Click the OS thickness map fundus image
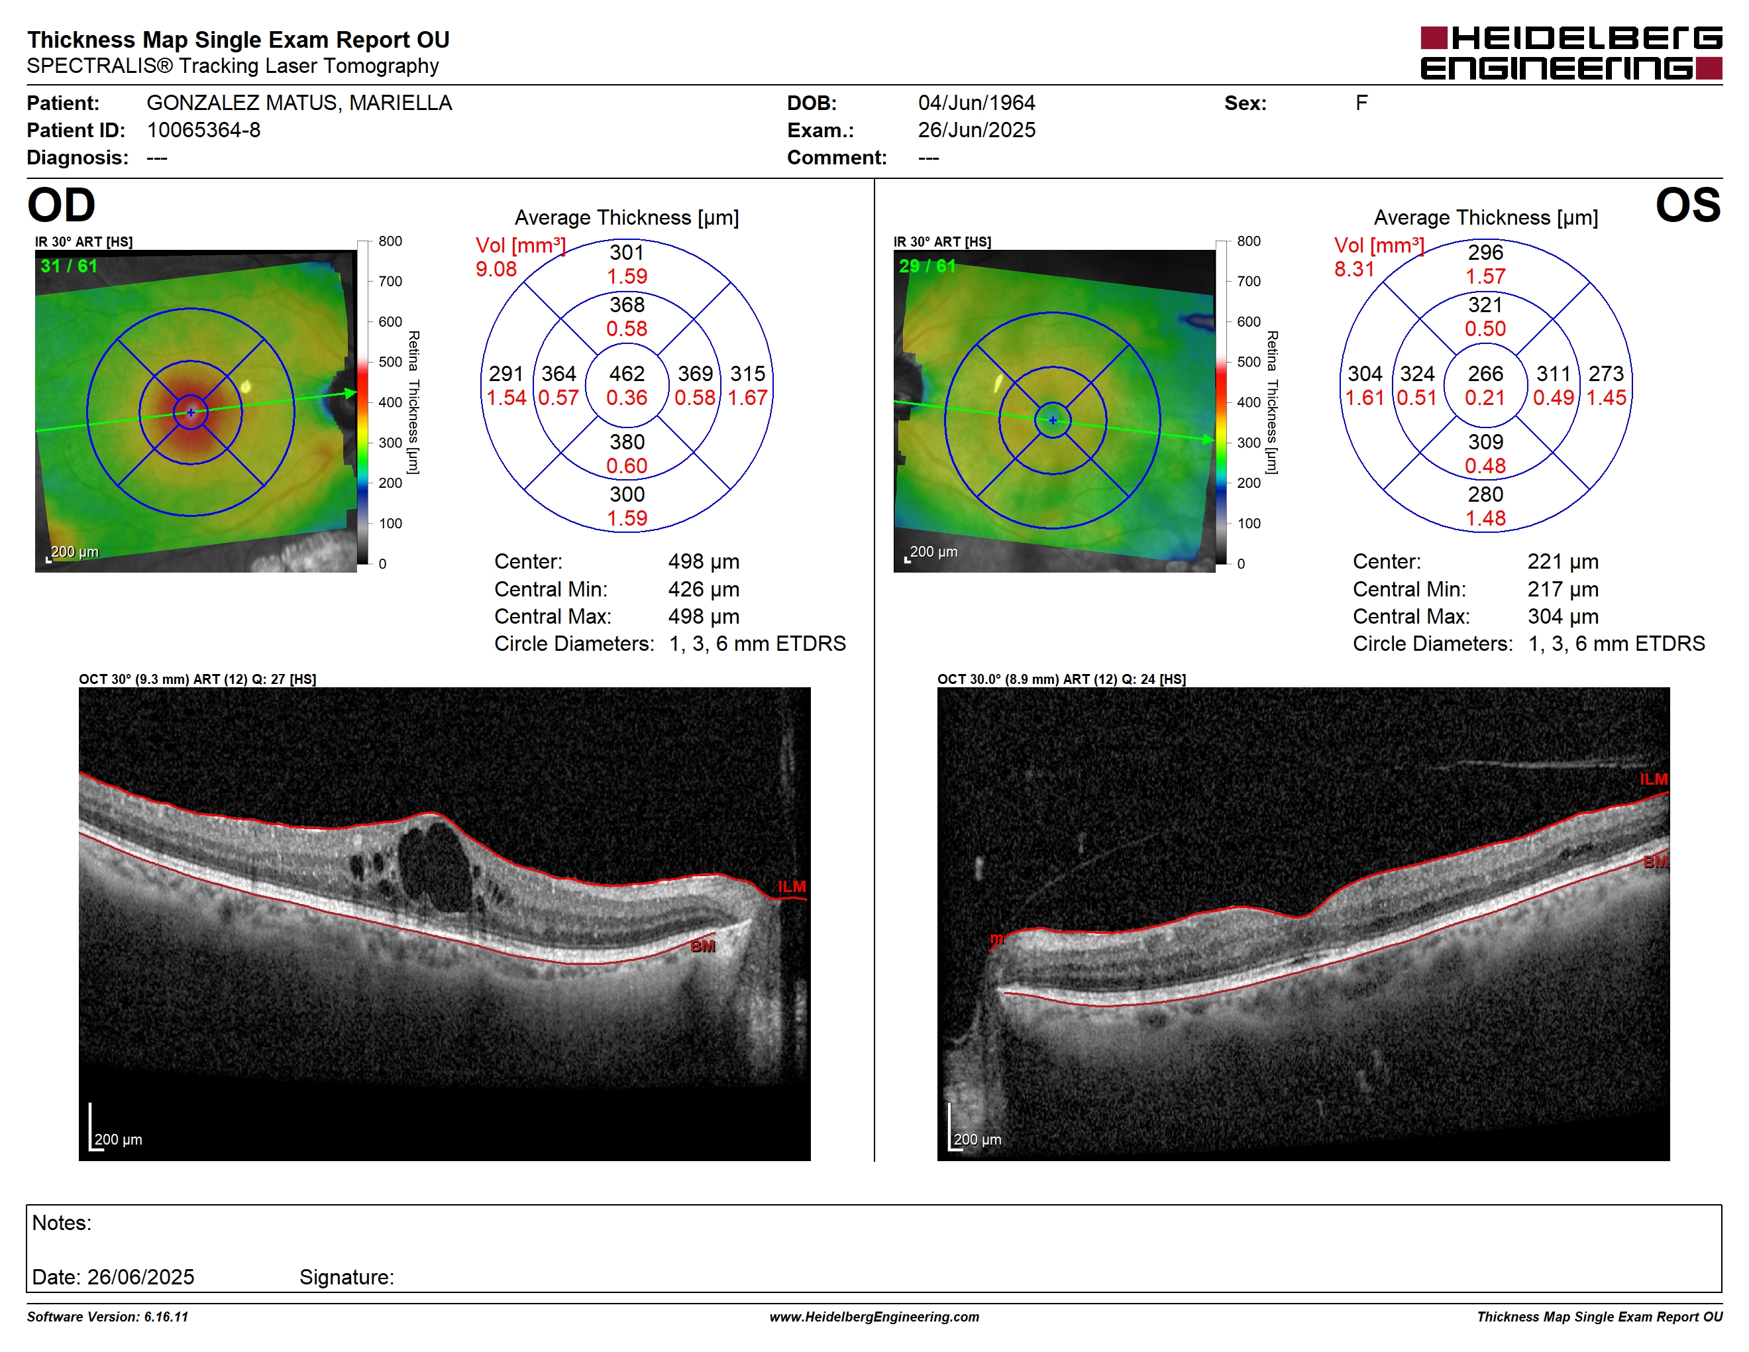 coord(1054,411)
